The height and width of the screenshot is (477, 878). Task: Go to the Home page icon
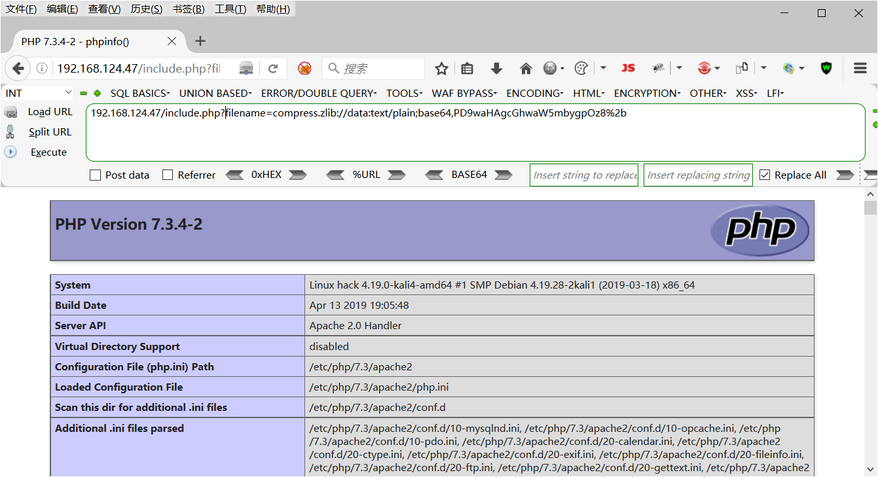(x=526, y=68)
